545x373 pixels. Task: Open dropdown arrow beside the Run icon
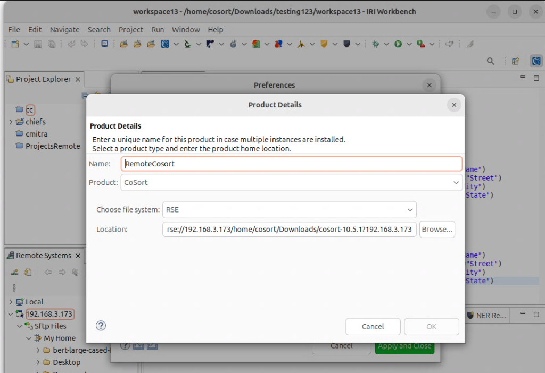pos(409,44)
